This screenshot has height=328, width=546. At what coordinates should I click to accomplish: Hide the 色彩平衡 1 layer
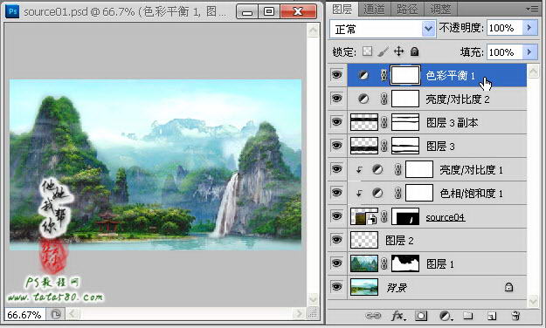click(x=336, y=75)
